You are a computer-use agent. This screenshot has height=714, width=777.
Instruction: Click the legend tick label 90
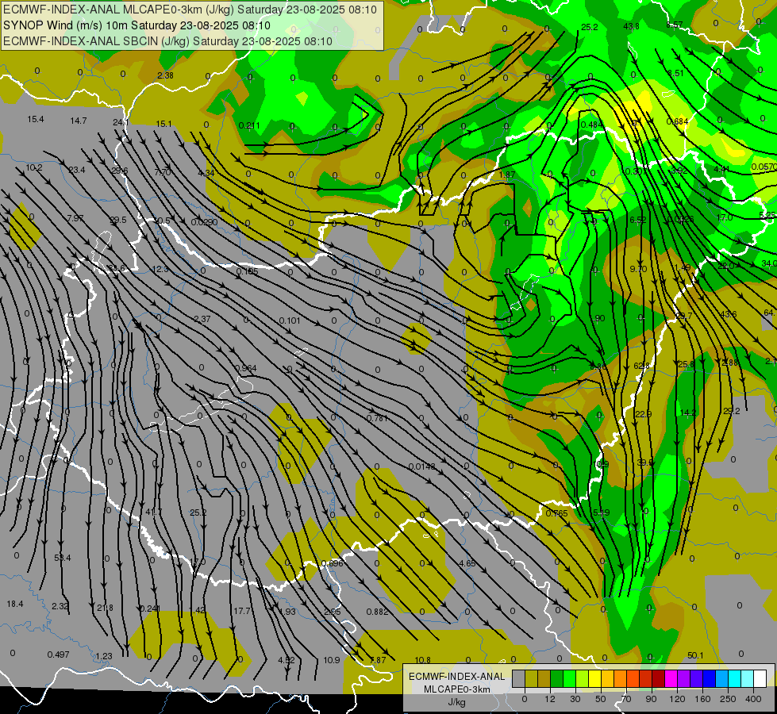click(651, 699)
